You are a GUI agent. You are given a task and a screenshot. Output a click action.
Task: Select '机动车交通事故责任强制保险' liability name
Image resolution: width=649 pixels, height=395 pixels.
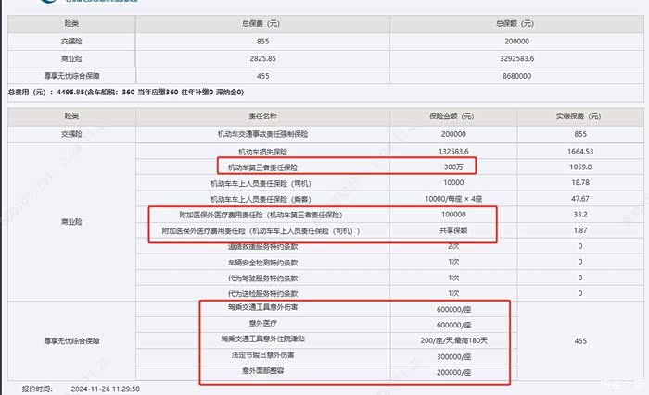pos(262,134)
